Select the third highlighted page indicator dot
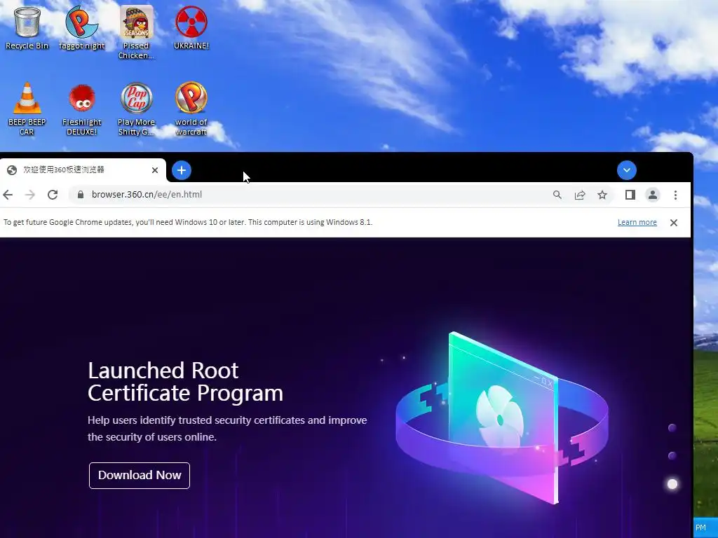The width and height of the screenshot is (718, 538). (x=672, y=484)
